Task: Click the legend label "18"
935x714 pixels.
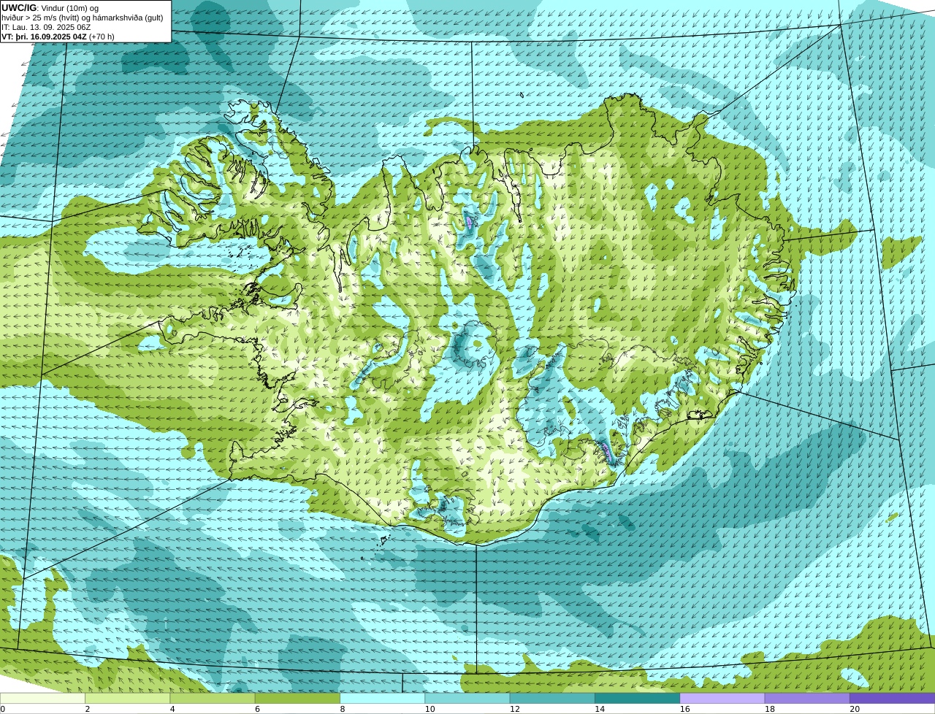Action: [x=770, y=709]
